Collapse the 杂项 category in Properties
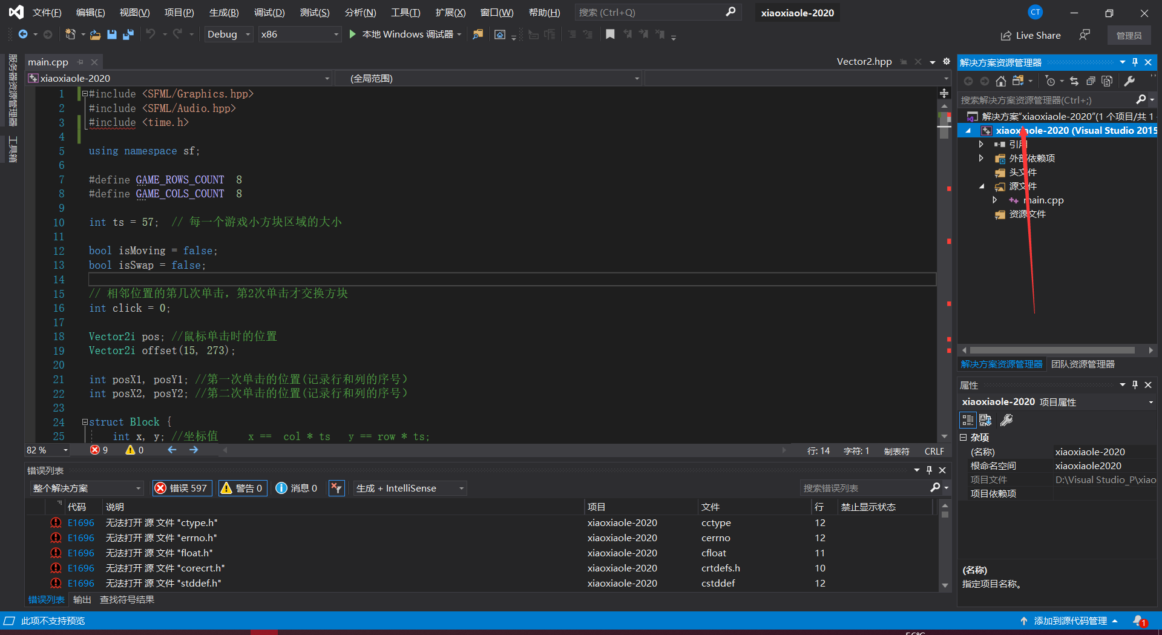The image size is (1162, 635). tap(963, 437)
